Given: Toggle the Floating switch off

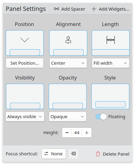Looking at the screenshot, I should [x=101, y=117].
